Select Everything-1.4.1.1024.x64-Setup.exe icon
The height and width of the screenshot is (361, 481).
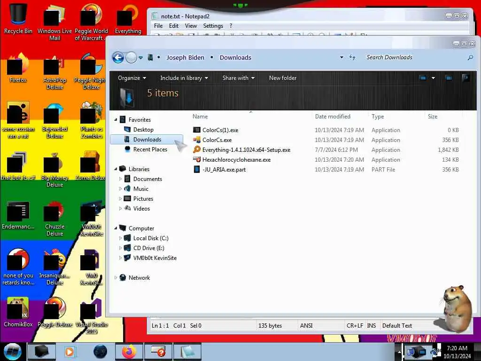click(x=197, y=149)
